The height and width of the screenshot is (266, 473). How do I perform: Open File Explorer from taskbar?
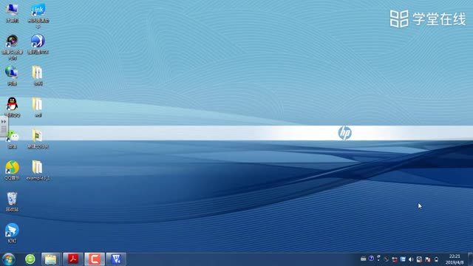tap(51, 259)
